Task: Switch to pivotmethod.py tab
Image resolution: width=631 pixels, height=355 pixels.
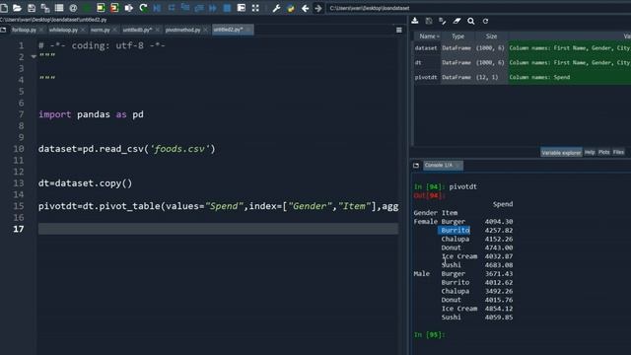Action: pyautogui.click(x=182, y=30)
